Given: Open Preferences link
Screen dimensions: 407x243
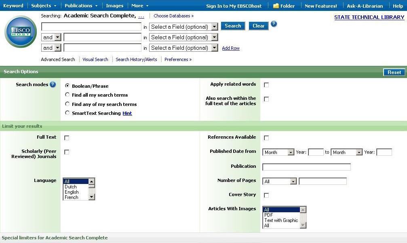Looking at the screenshot, I should [x=178, y=59].
